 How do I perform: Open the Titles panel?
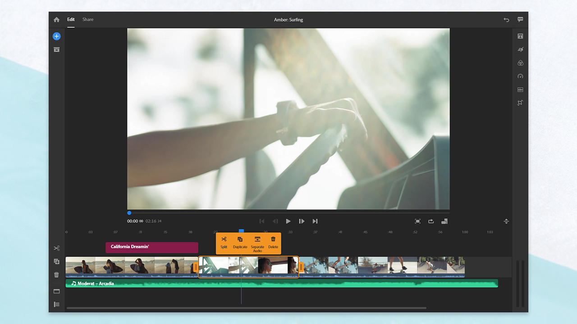pos(520,36)
